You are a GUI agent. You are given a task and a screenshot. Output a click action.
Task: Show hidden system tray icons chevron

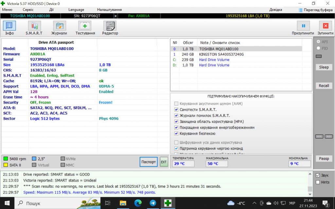[x=254, y=203]
